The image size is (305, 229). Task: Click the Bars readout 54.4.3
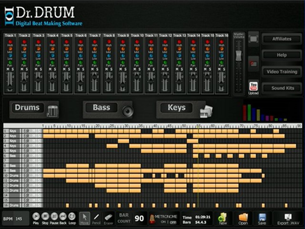[201, 222]
